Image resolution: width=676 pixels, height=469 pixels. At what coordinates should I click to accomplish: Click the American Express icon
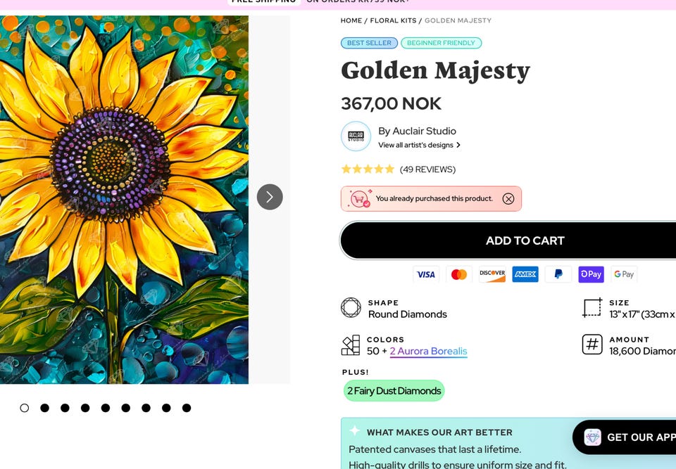pyautogui.click(x=525, y=274)
